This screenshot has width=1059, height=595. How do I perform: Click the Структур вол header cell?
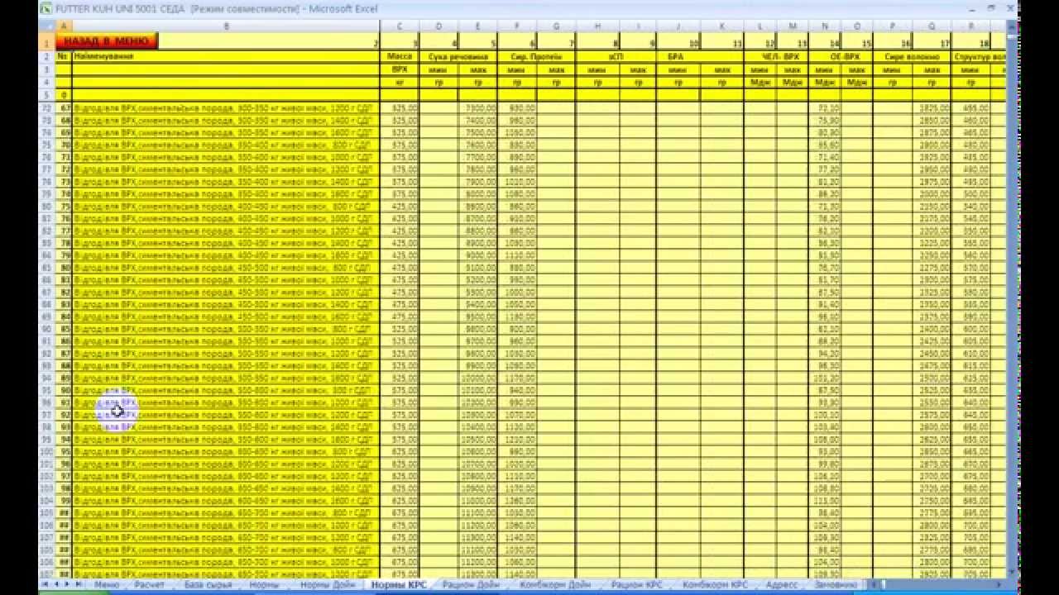[980, 56]
